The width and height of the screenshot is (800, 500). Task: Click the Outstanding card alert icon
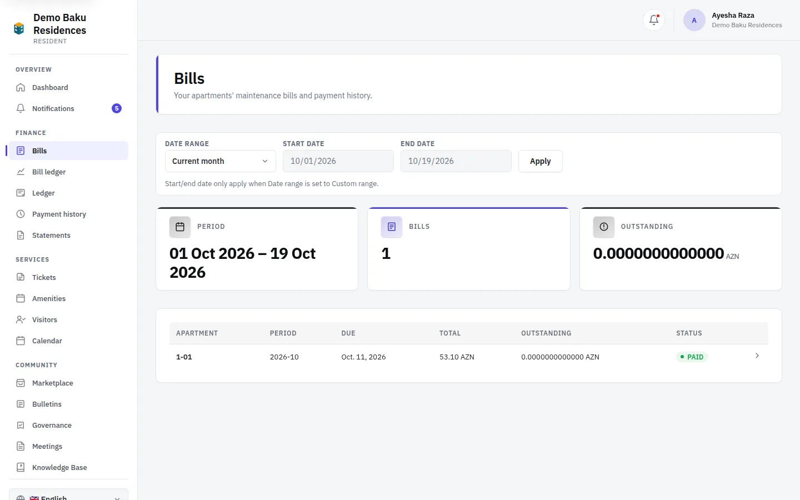604,227
